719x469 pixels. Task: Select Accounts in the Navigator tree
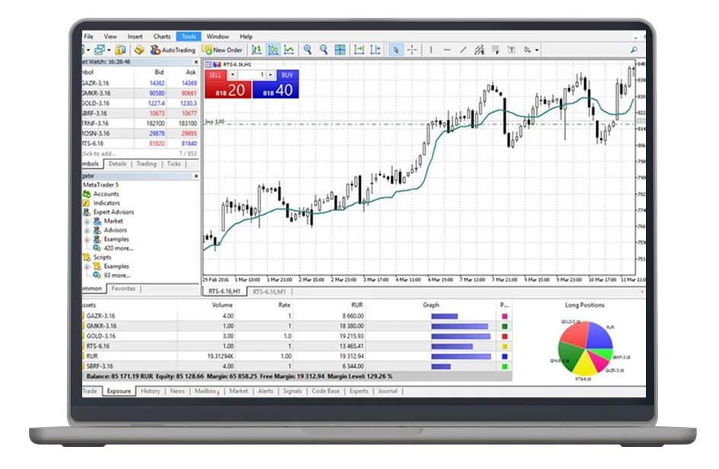(x=106, y=194)
